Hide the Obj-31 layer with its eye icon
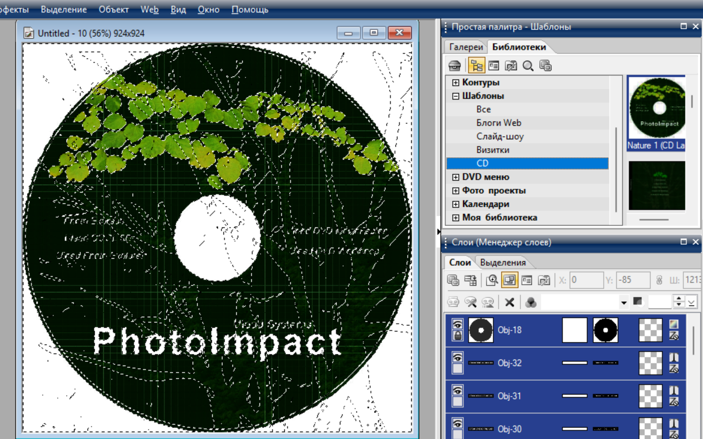The image size is (703, 439). coord(458,390)
